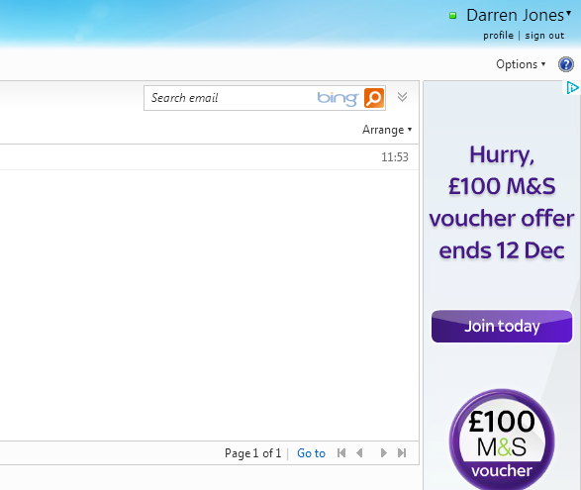The image size is (581, 490).
Task: Open help via the blue question mark icon
Action: coord(566,64)
